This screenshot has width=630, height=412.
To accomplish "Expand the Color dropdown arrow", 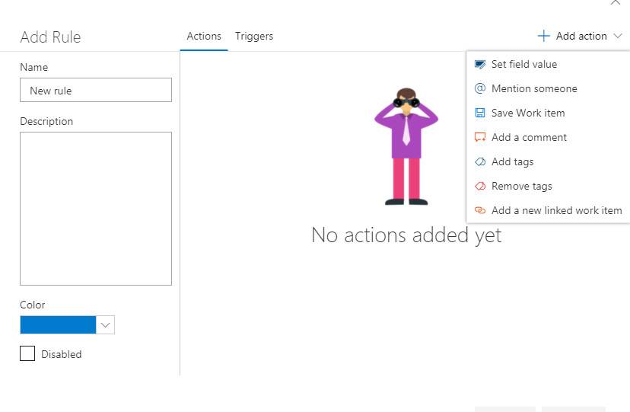I will tap(105, 324).
